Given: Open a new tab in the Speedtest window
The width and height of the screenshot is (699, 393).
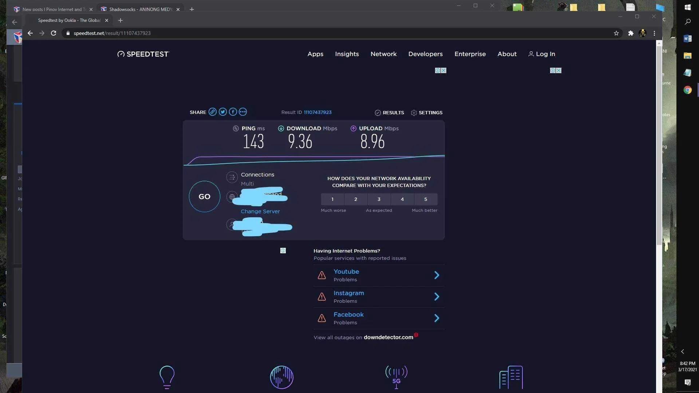Looking at the screenshot, I should click(121, 20).
